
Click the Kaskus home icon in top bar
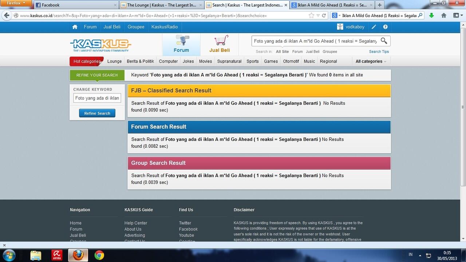[75, 27]
